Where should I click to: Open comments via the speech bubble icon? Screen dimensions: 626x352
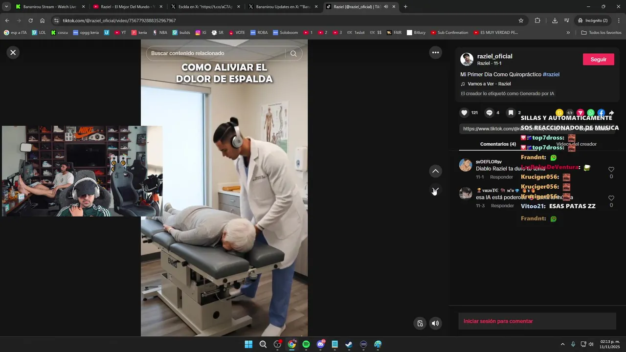(x=489, y=112)
